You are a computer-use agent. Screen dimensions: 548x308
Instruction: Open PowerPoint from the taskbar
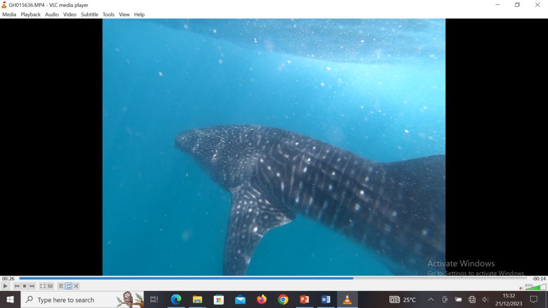pyautogui.click(x=305, y=299)
